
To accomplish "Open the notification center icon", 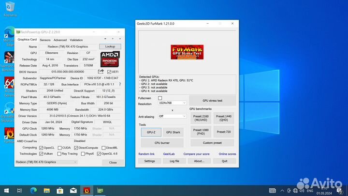I will [x=339, y=191].
